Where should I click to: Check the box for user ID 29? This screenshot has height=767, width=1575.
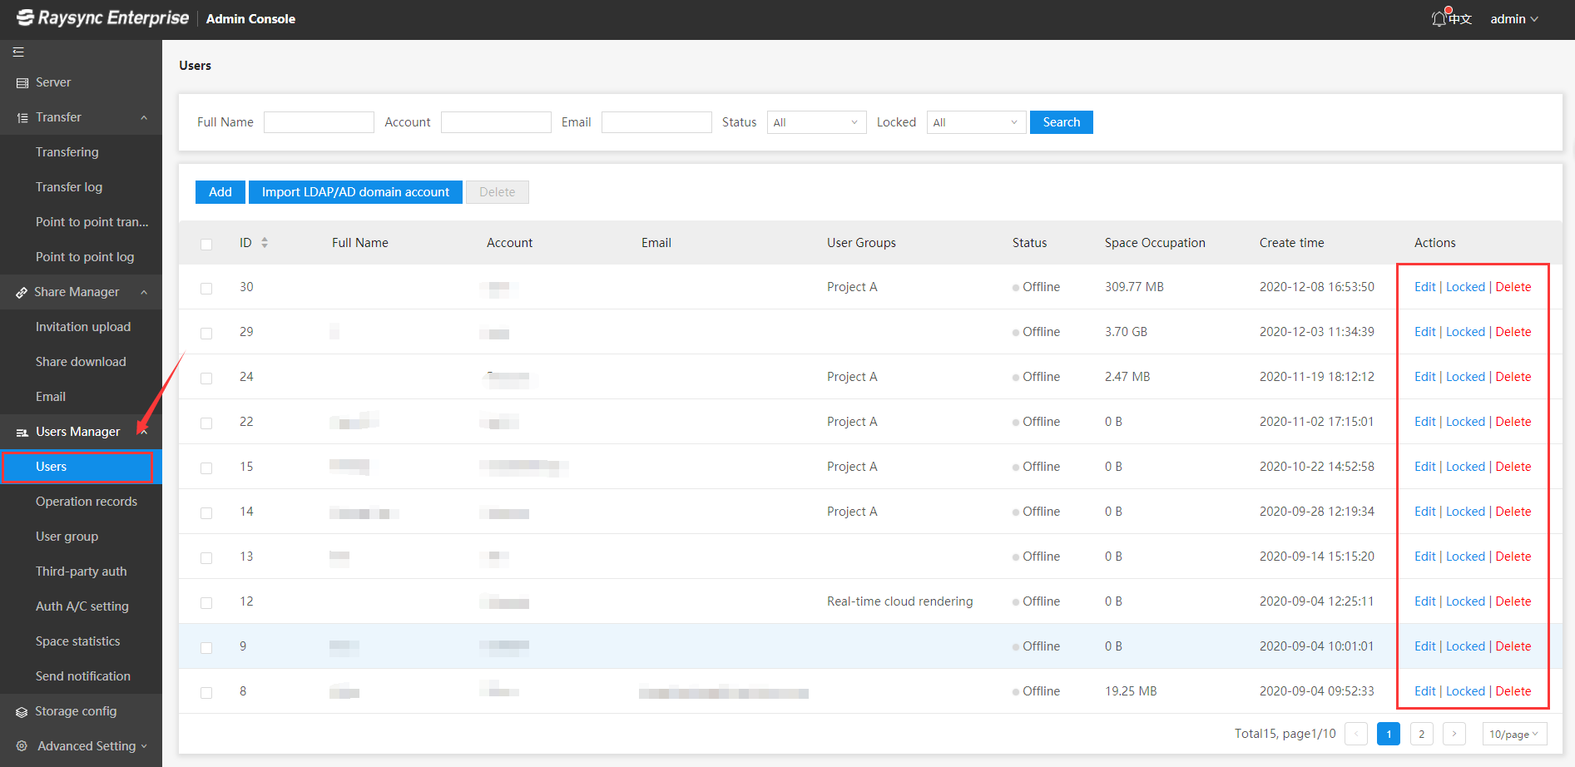(206, 334)
